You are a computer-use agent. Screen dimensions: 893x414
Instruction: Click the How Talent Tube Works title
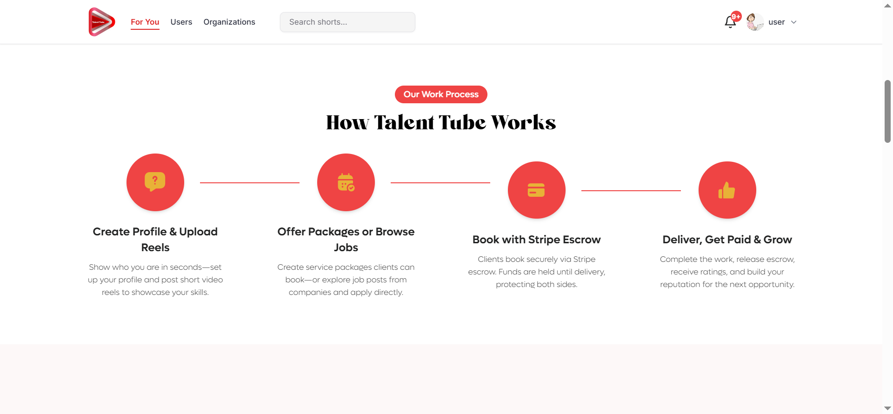(x=441, y=122)
